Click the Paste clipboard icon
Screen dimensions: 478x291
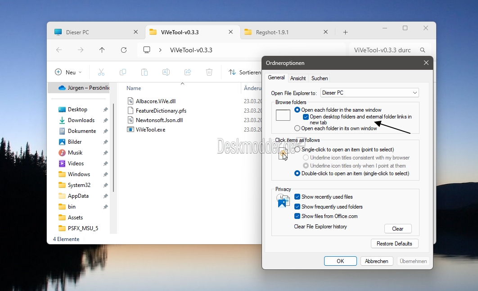(x=144, y=72)
